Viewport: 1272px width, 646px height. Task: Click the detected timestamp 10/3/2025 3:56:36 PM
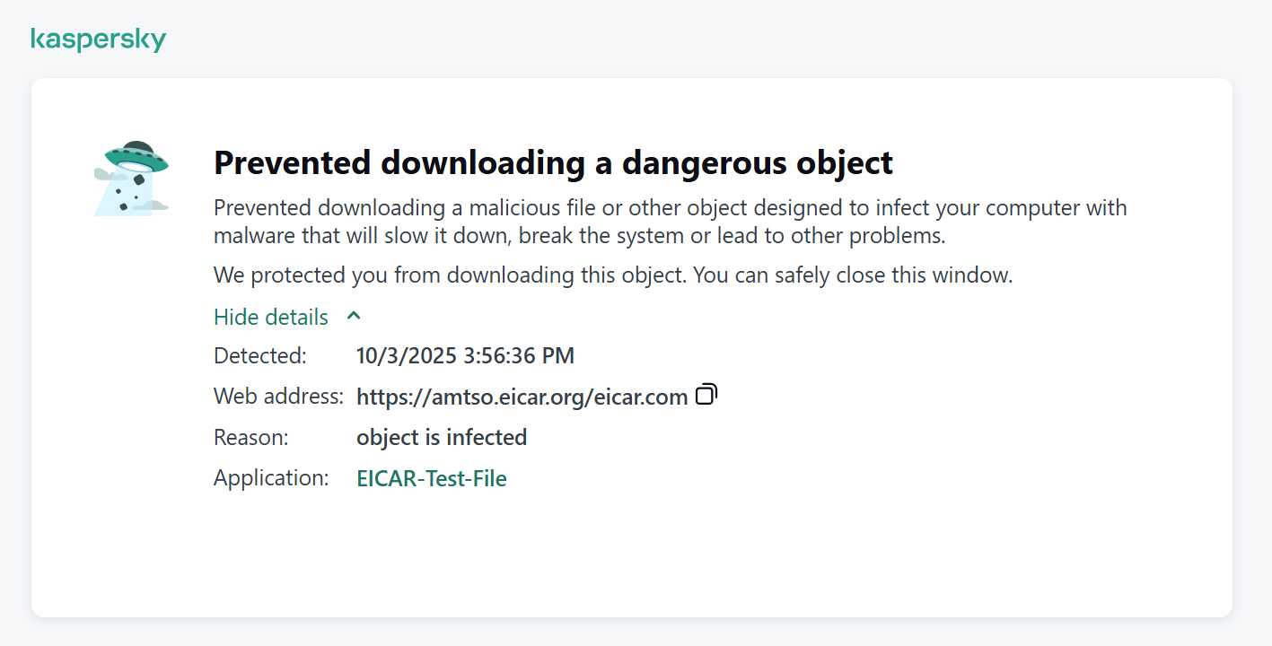coord(465,355)
